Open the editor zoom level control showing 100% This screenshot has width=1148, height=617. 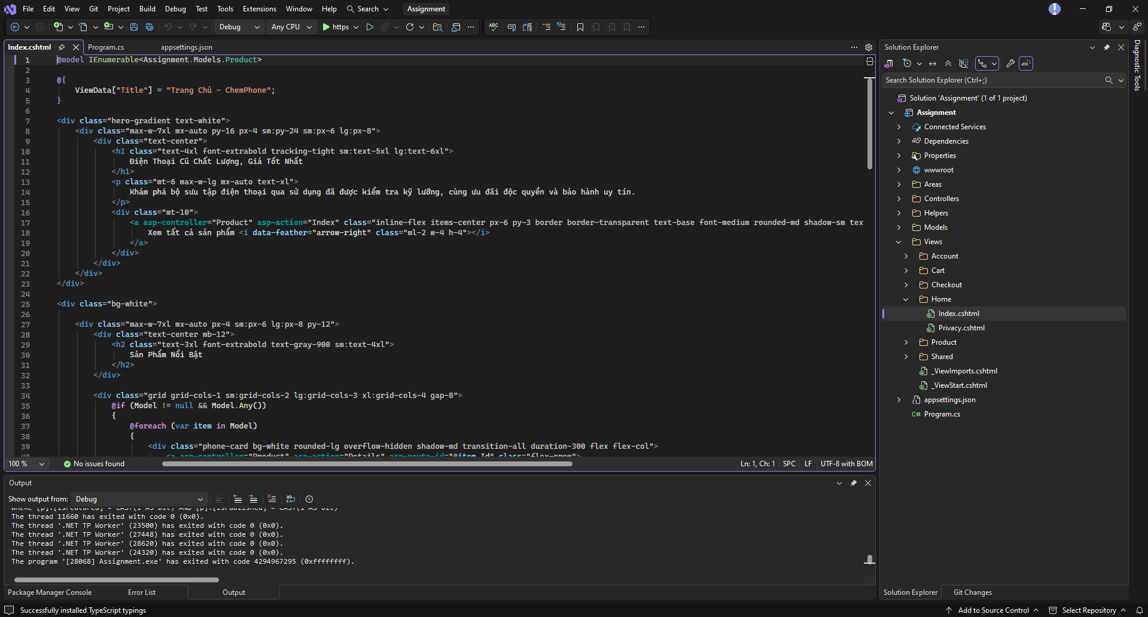pyautogui.click(x=27, y=463)
